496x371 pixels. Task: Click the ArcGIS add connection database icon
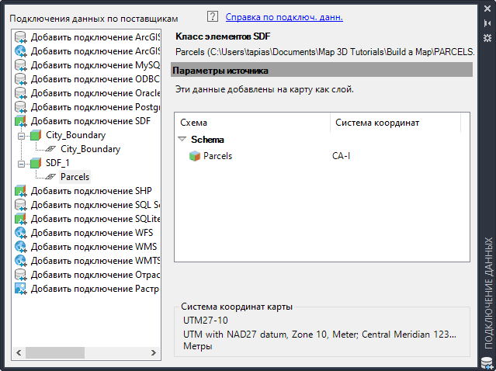20,37
